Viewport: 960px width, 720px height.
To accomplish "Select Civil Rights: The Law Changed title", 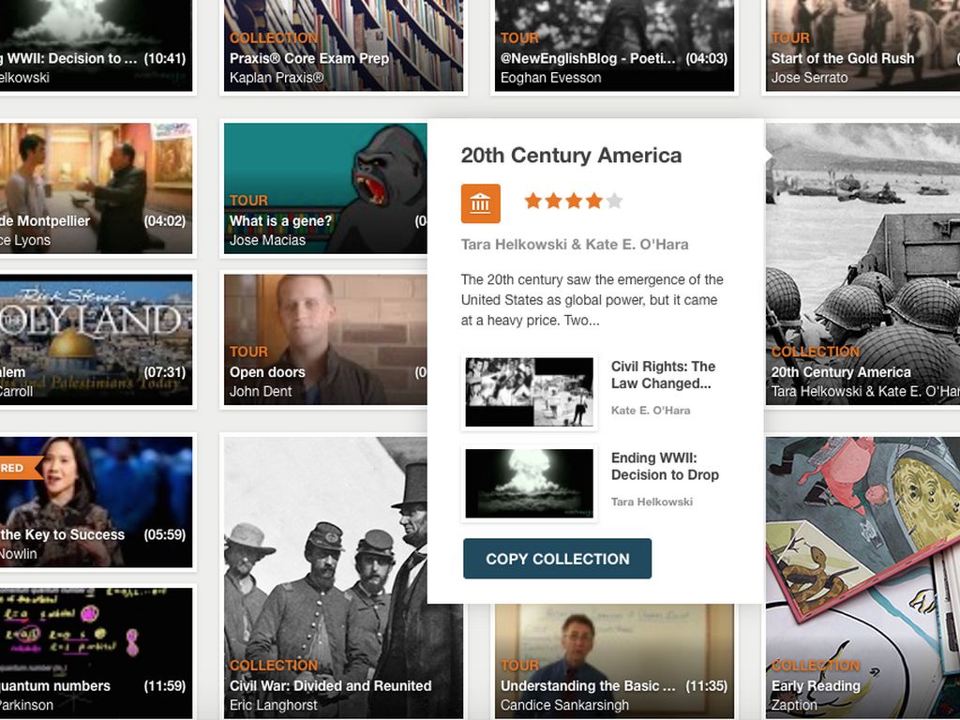I will pos(663,375).
